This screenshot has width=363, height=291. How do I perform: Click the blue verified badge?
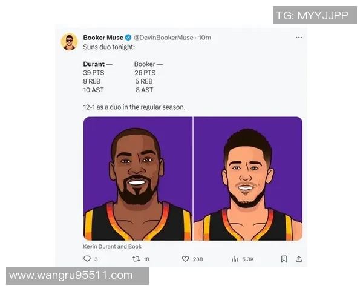pyautogui.click(x=128, y=38)
